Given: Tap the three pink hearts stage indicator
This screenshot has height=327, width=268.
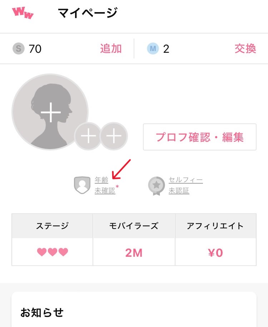Looking at the screenshot, I should point(53,252).
